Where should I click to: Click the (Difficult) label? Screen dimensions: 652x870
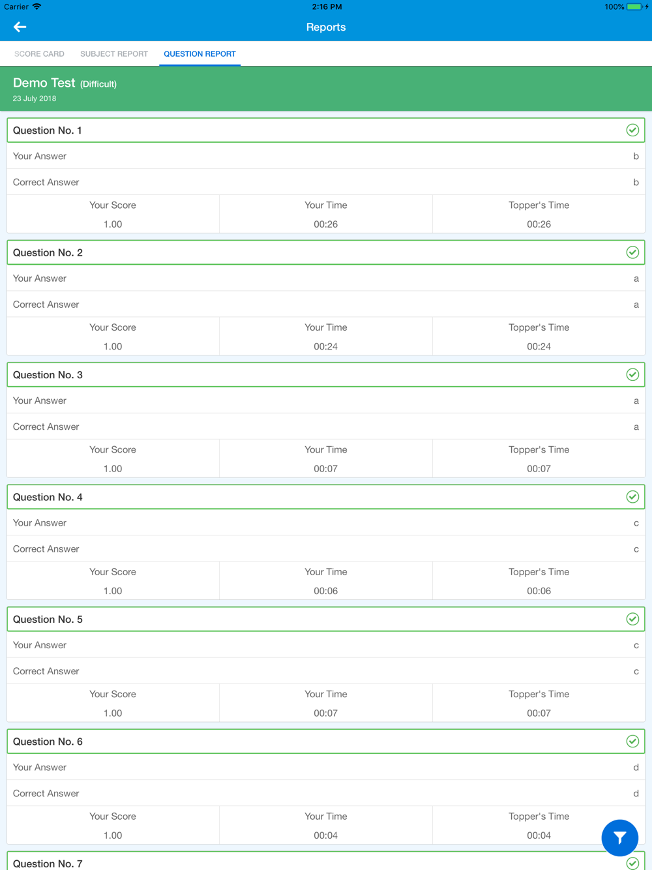click(x=98, y=84)
